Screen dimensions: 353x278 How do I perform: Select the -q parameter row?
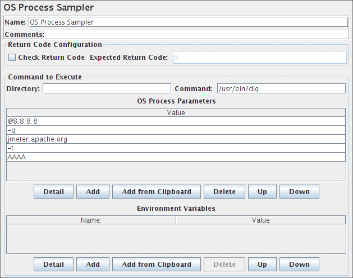coord(176,130)
